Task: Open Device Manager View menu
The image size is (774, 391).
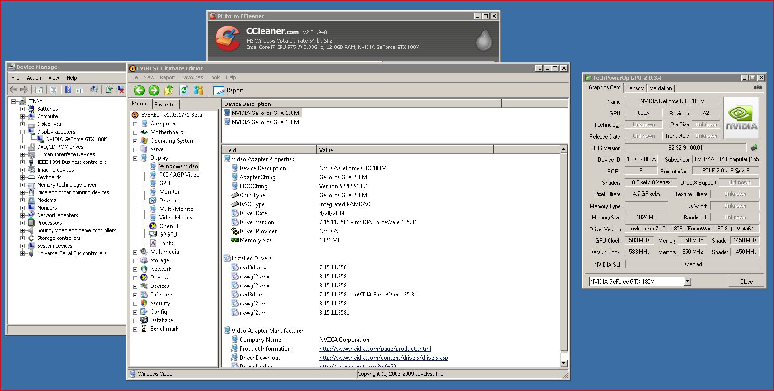Action: [54, 78]
